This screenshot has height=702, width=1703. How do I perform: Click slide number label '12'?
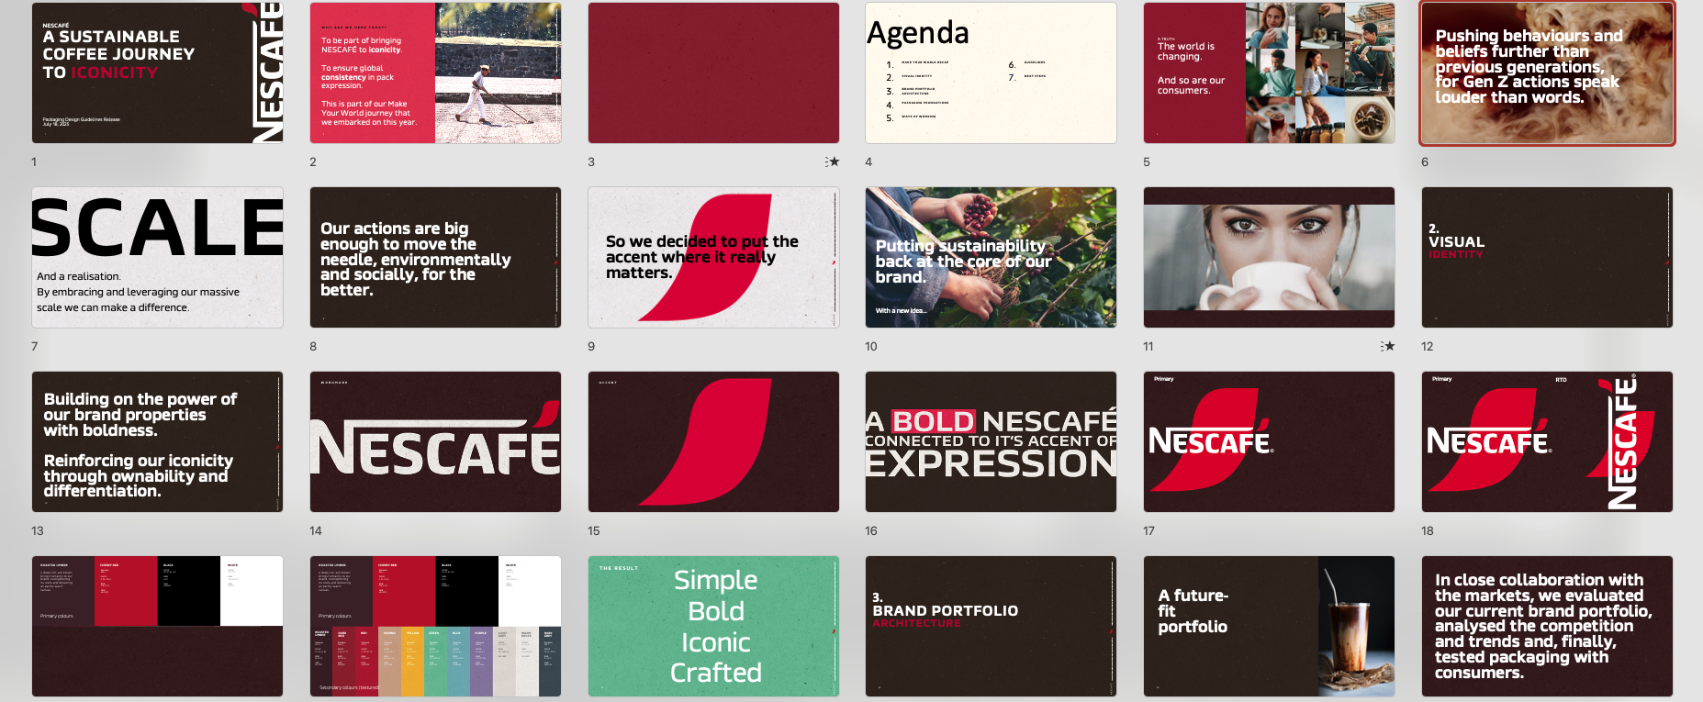(1428, 346)
